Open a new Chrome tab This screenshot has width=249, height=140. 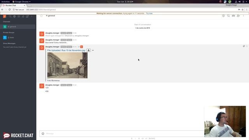point(30,5)
